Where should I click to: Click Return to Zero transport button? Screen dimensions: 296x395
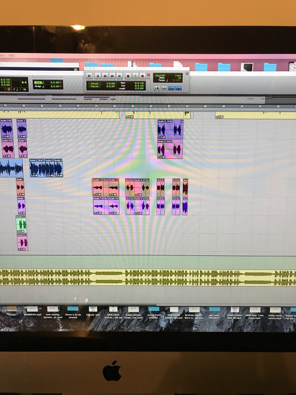click(x=97, y=76)
